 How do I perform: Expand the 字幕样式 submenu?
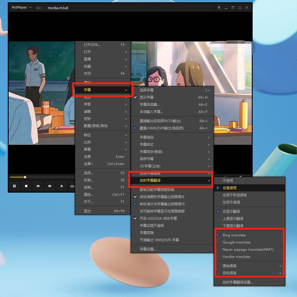coord(172,145)
